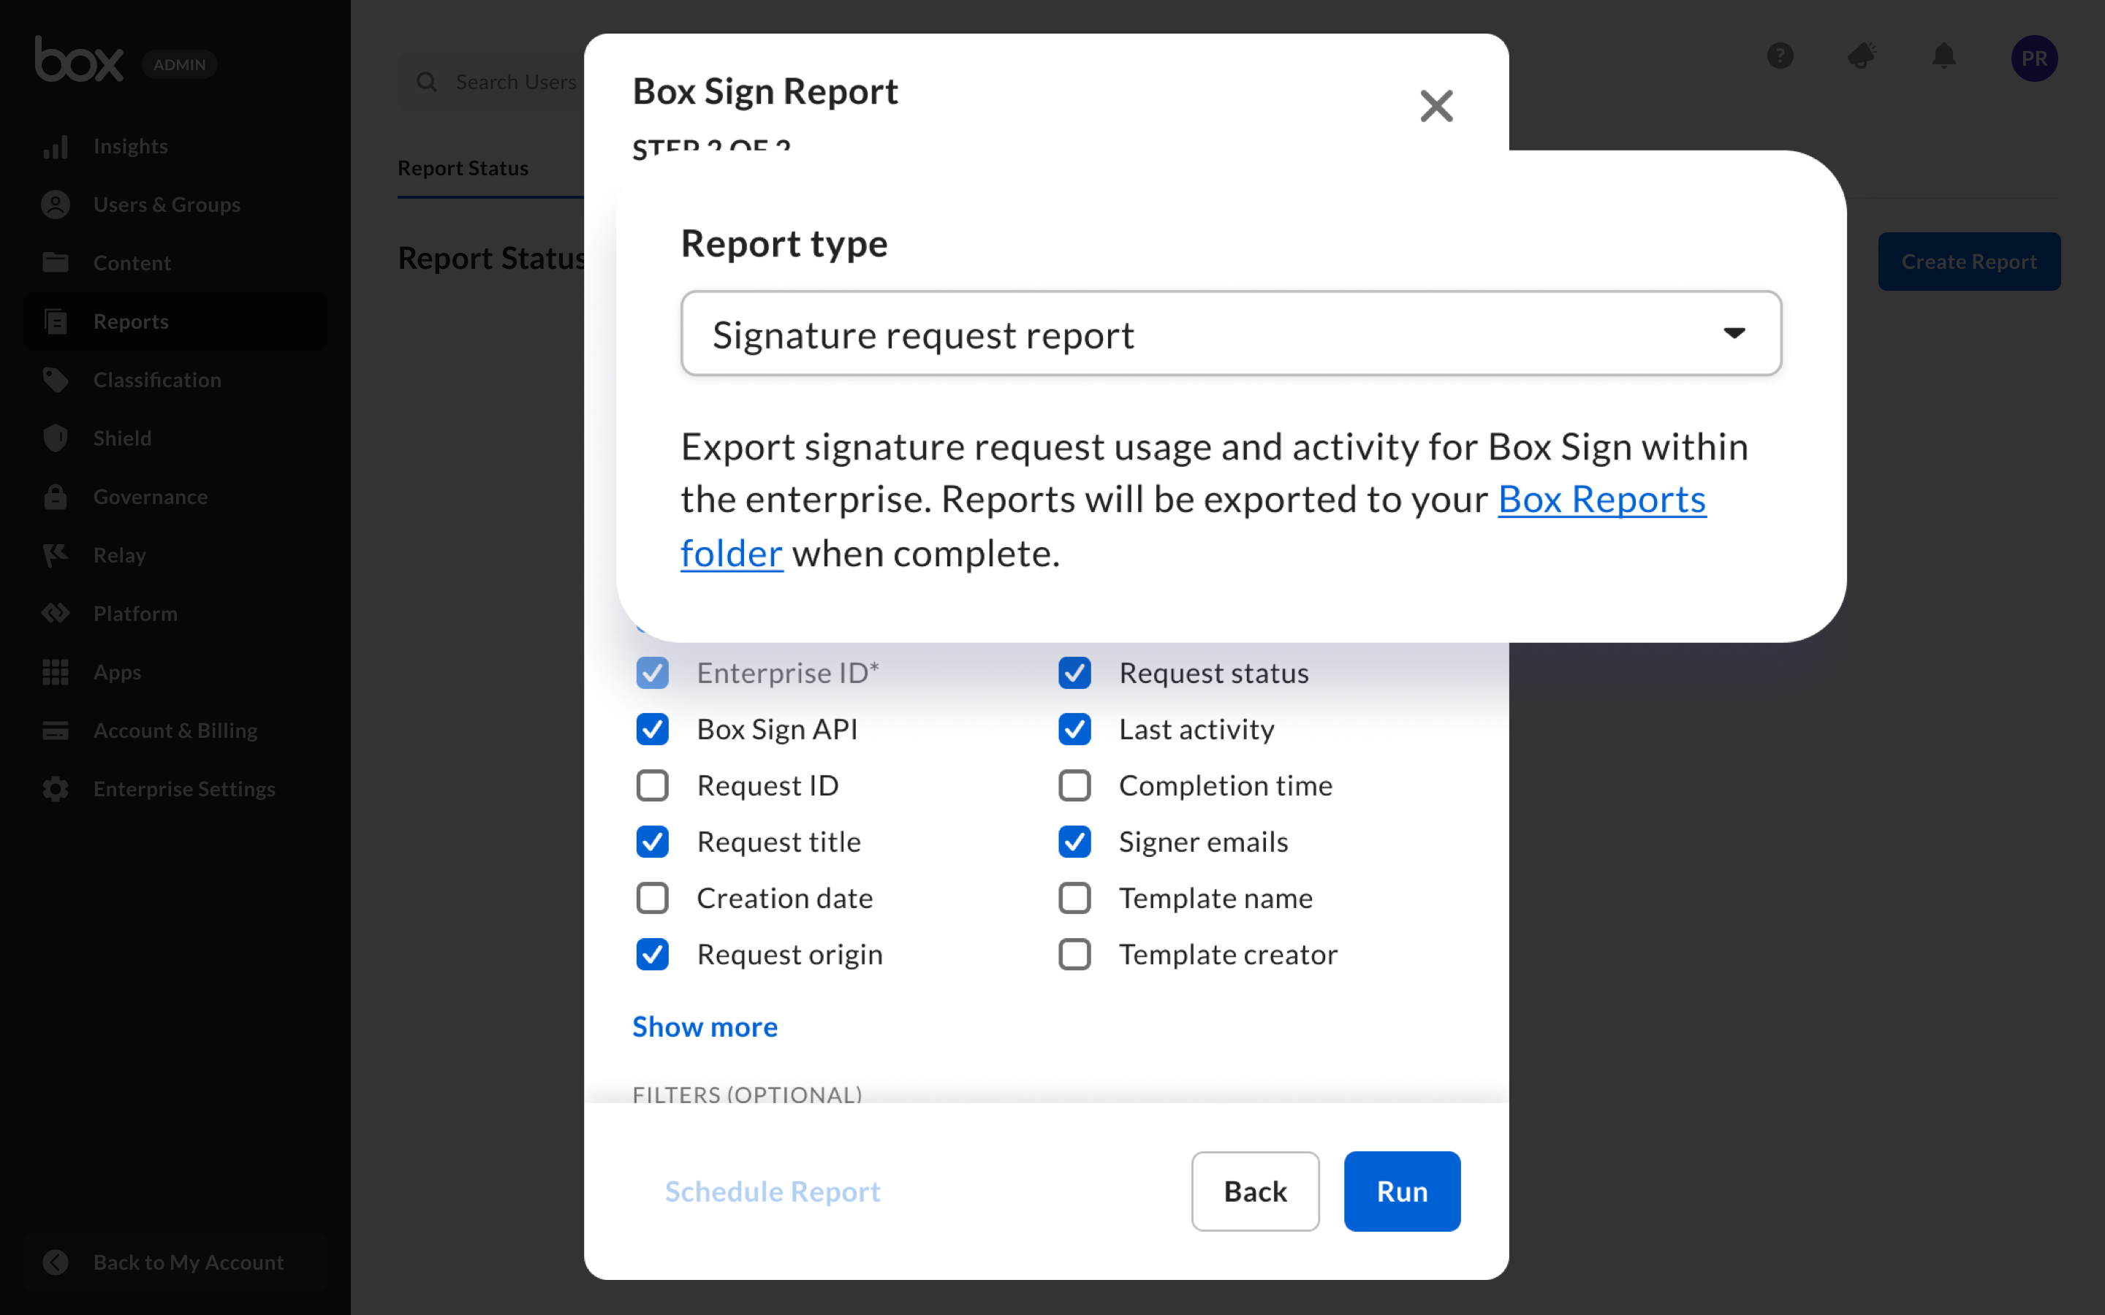
Task: Click the Apps grid icon
Action: pos(56,671)
